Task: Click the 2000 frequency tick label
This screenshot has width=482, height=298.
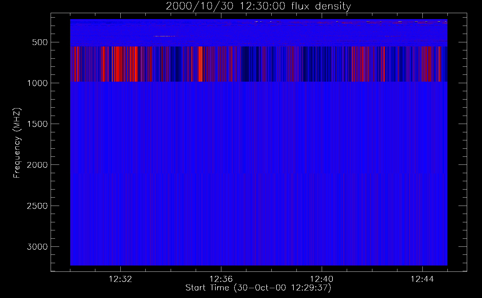Action: click(37, 165)
